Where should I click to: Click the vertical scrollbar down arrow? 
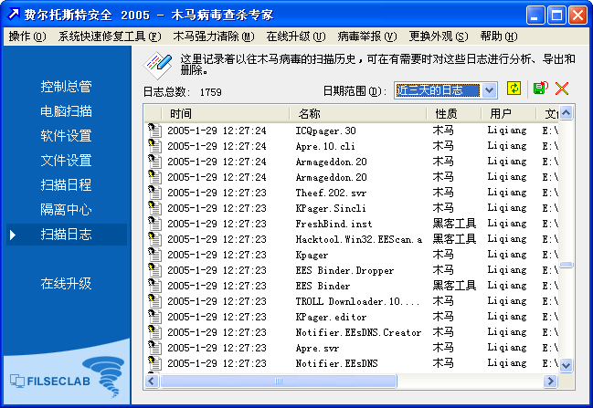pyautogui.click(x=566, y=365)
